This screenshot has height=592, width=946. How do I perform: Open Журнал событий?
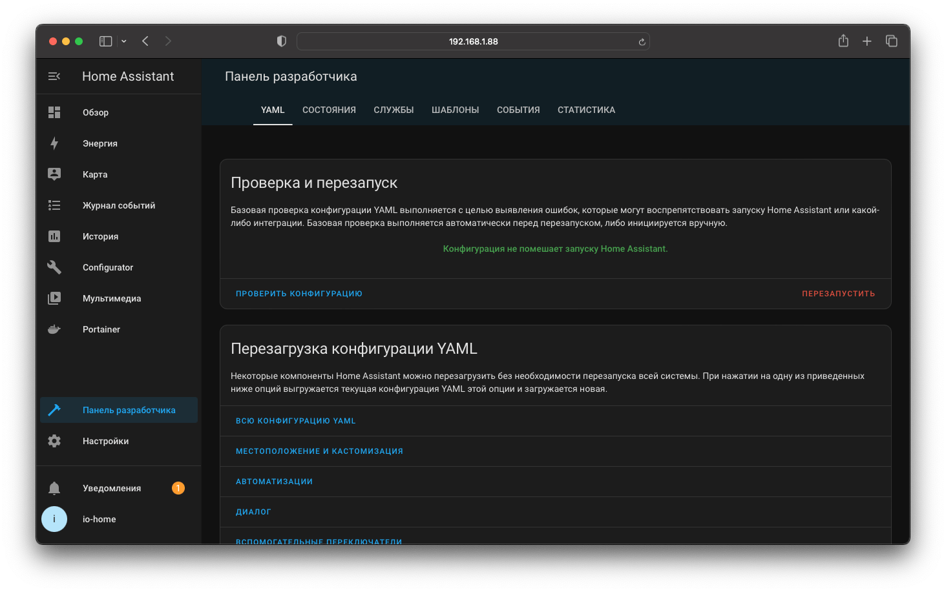pos(118,205)
